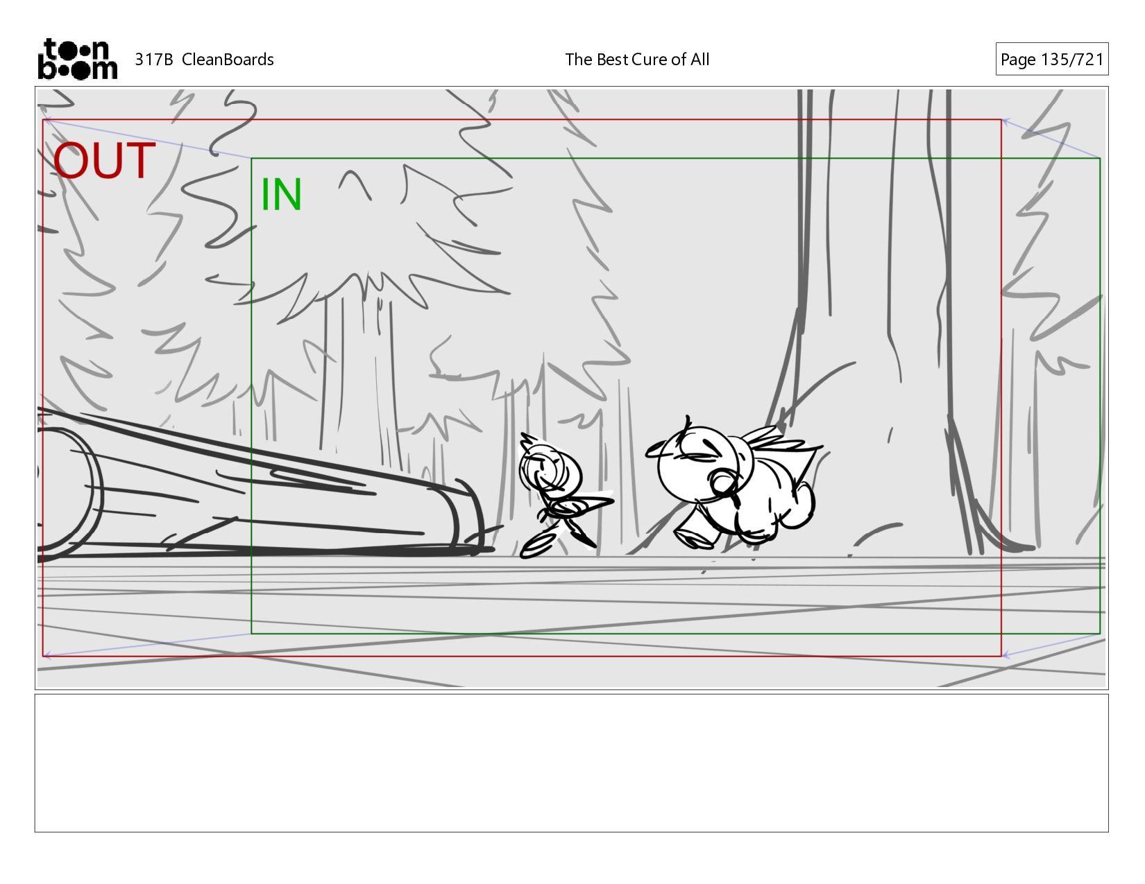The image size is (1145, 884).
Task: Click the red "OUT" camera label
Action: coord(104,161)
